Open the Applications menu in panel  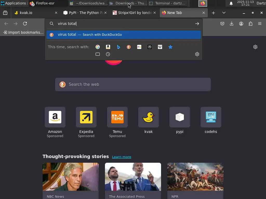tap(14, 3)
